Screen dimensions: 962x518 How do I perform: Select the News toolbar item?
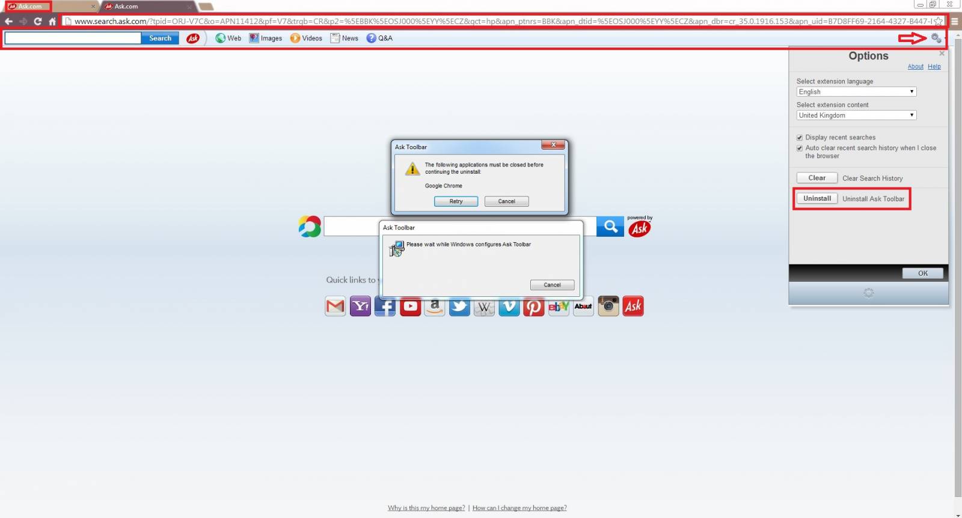345,38
